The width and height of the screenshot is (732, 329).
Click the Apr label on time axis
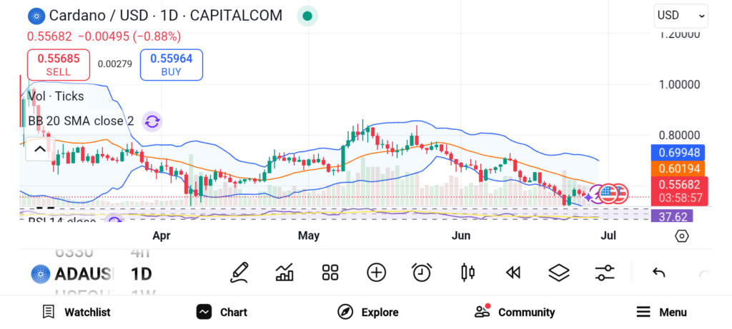click(x=162, y=236)
